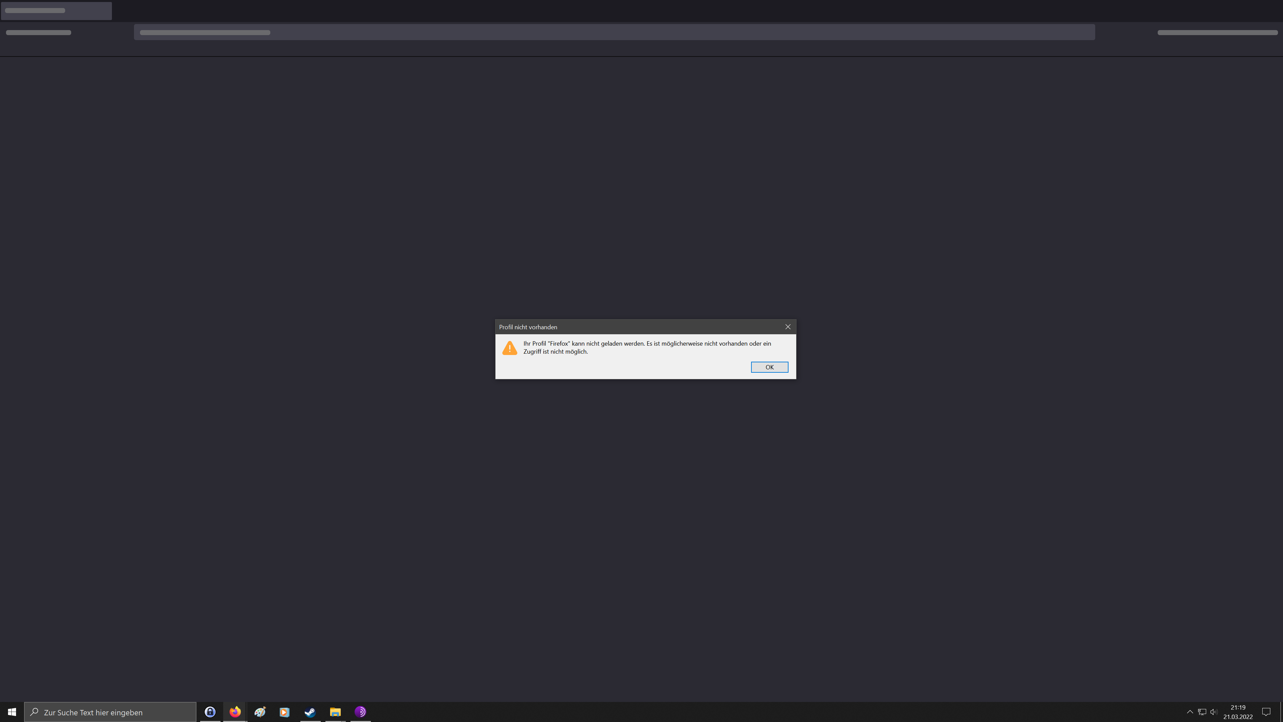Close the 'Profil nicht vorhanden' dialog
Image resolution: width=1283 pixels, height=722 pixels.
pos(788,327)
